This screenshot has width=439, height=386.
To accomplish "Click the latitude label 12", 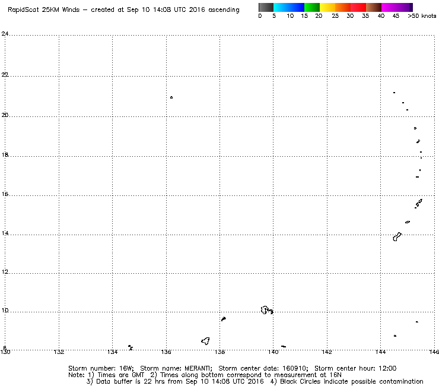I will 5,272.
